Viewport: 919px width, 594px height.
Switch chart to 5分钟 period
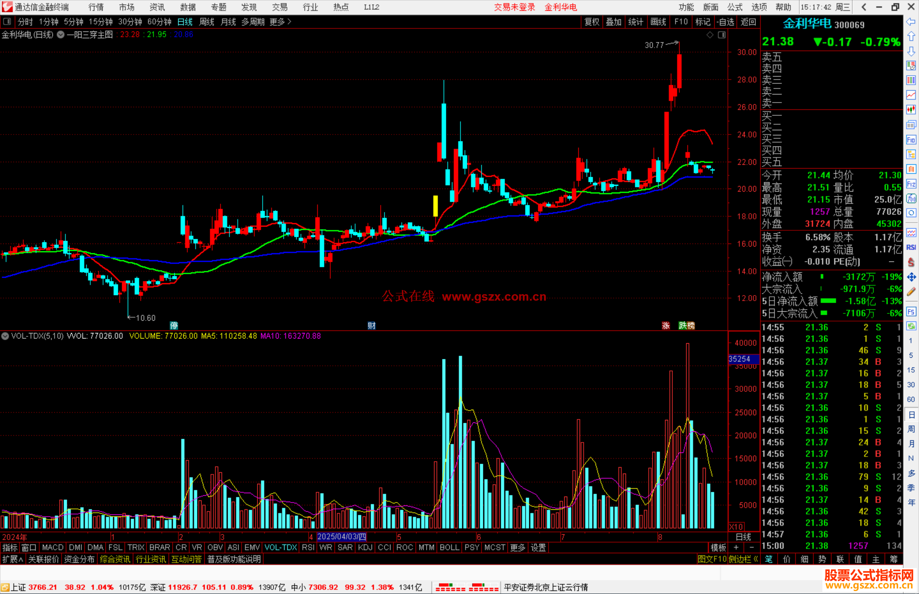73,22
